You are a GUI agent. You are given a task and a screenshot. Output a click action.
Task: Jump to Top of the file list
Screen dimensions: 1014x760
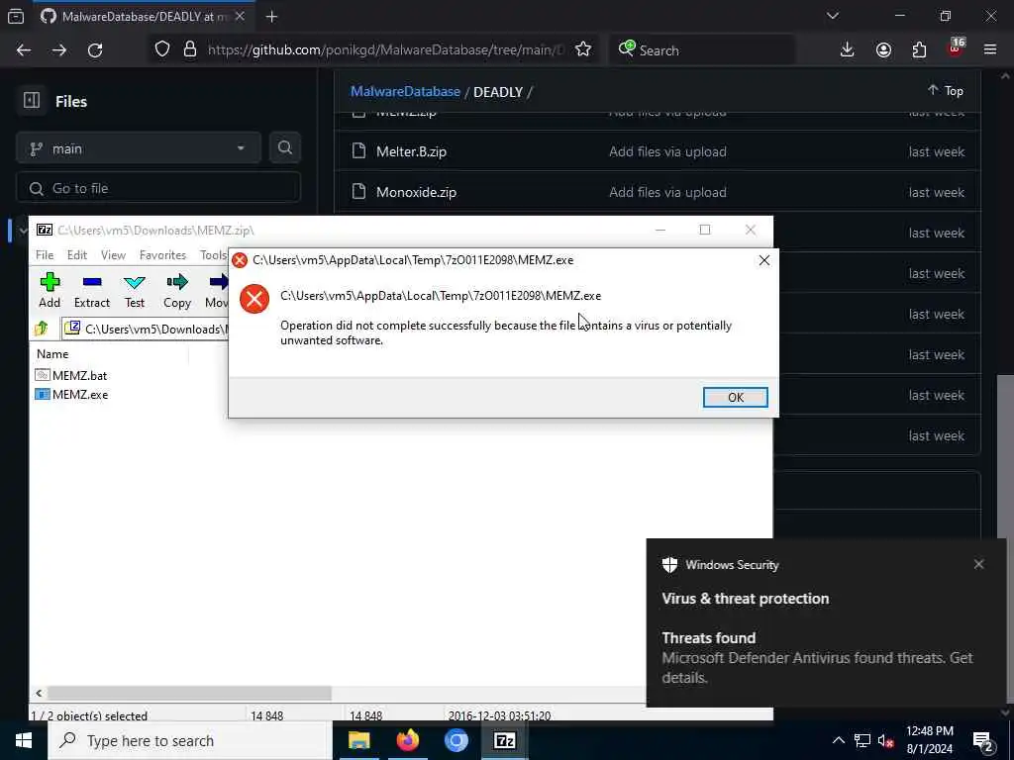[946, 91]
